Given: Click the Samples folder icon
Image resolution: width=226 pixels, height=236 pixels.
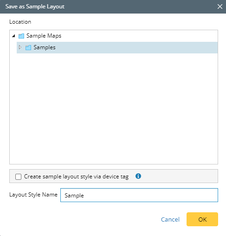Looking at the screenshot, I should [28, 47].
